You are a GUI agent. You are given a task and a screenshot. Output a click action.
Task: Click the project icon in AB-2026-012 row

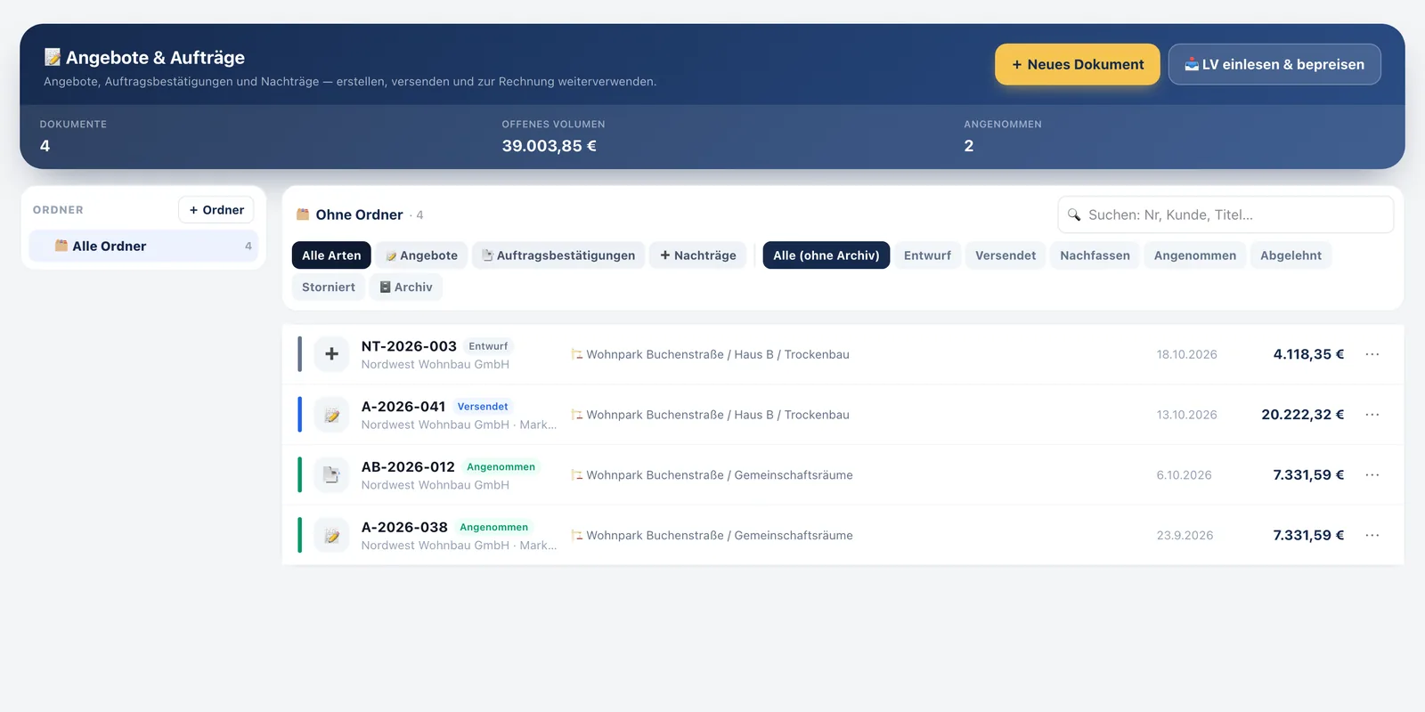point(576,475)
